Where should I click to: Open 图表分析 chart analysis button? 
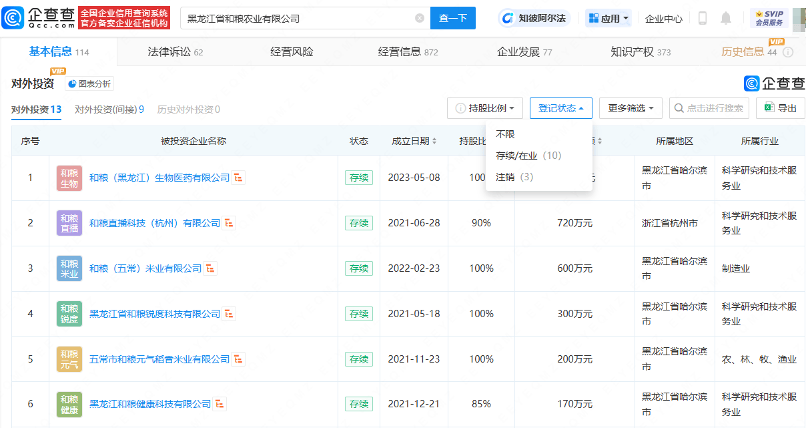coord(89,83)
